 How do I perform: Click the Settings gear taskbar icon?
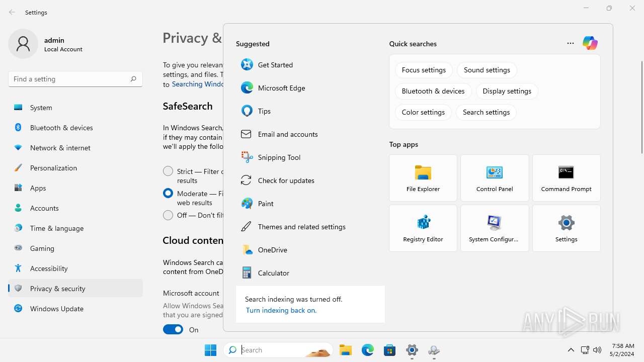point(412,350)
